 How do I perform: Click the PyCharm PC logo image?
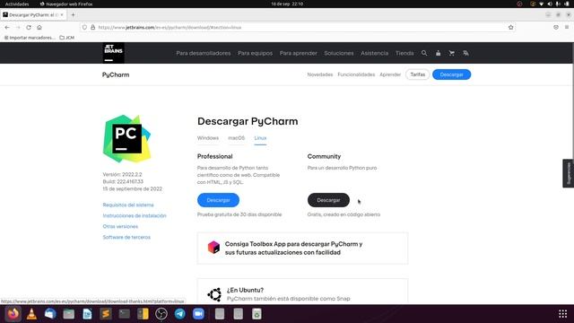[126, 139]
